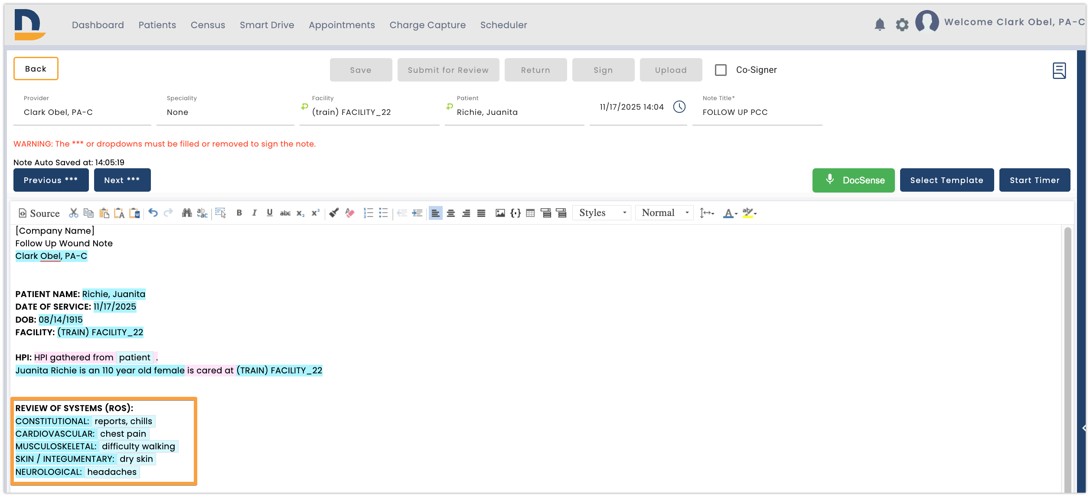Go to the Patients page
The width and height of the screenshot is (1090, 497).
157,25
